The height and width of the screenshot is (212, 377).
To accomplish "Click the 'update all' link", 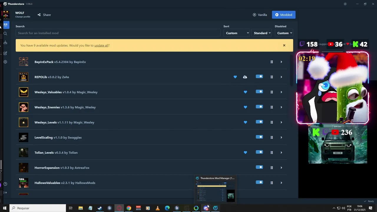I will (x=101, y=46).
